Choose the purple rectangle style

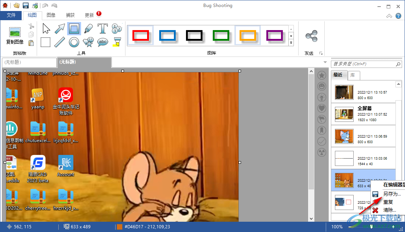[274, 36]
